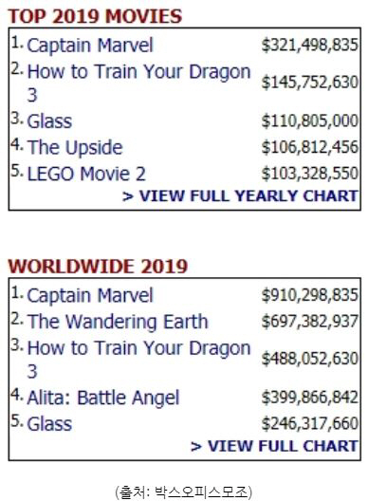Click View Full Yearly Chart link
This screenshot has width=368, height=501.
(x=240, y=195)
